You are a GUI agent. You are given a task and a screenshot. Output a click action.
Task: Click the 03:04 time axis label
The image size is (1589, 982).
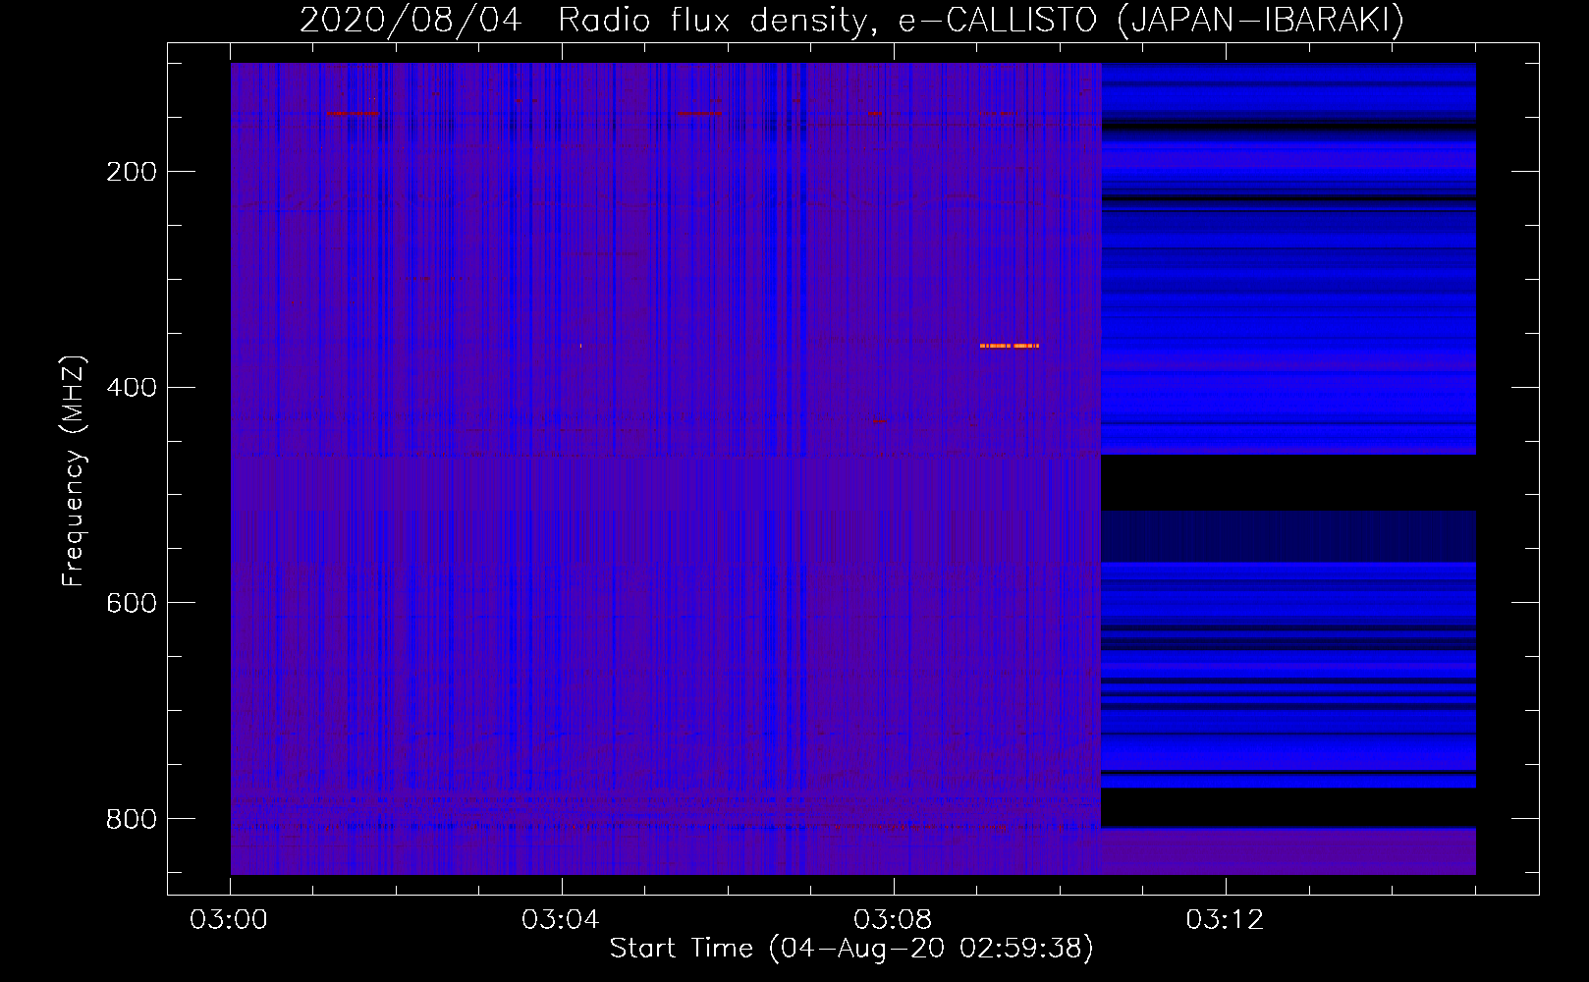562,920
